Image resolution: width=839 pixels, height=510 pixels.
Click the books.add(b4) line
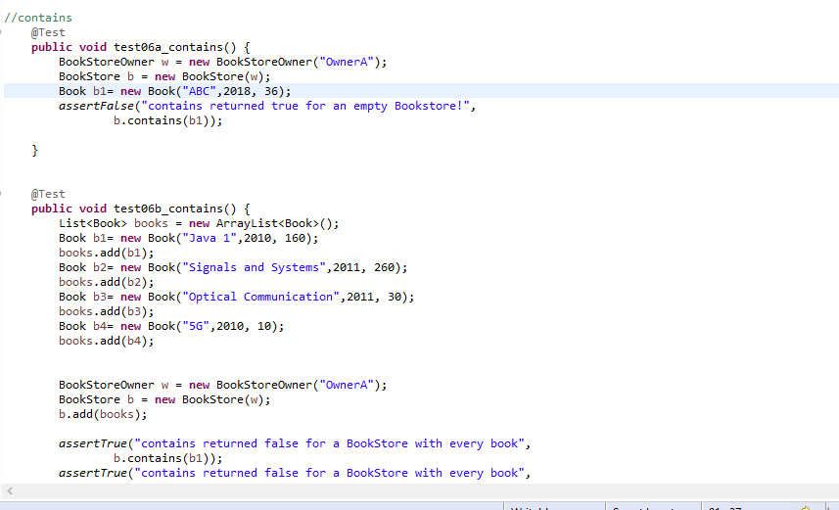(107, 342)
